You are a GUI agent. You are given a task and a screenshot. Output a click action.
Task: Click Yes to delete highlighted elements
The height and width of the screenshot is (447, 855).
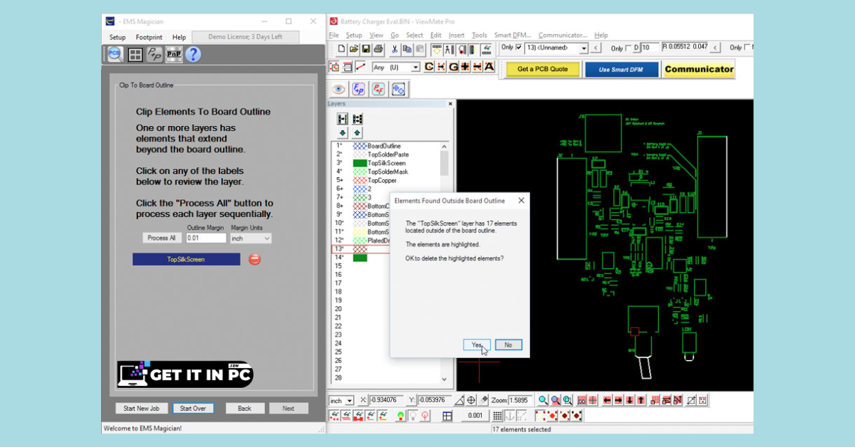click(x=476, y=345)
